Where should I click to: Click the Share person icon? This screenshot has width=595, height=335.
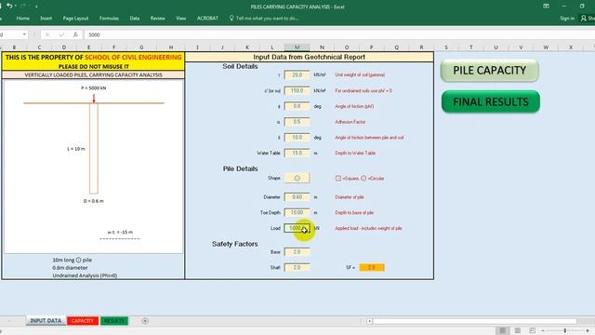[x=584, y=19]
